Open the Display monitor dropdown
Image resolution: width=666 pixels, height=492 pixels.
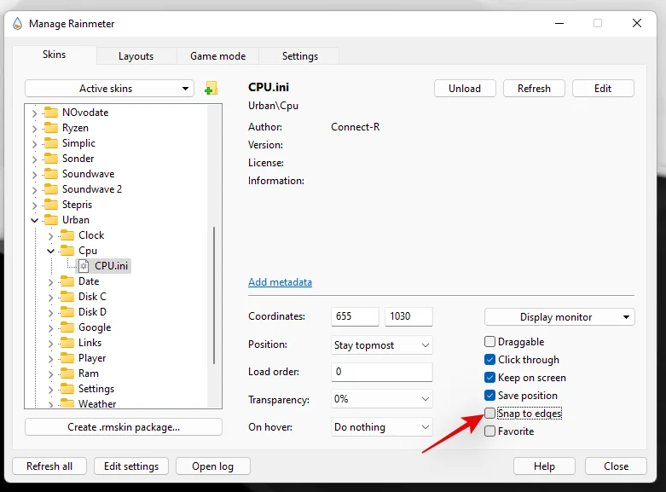pyautogui.click(x=559, y=317)
